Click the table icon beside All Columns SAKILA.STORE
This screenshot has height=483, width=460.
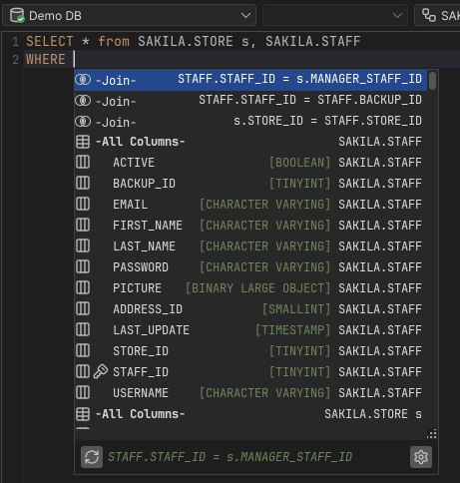(83, 414)
